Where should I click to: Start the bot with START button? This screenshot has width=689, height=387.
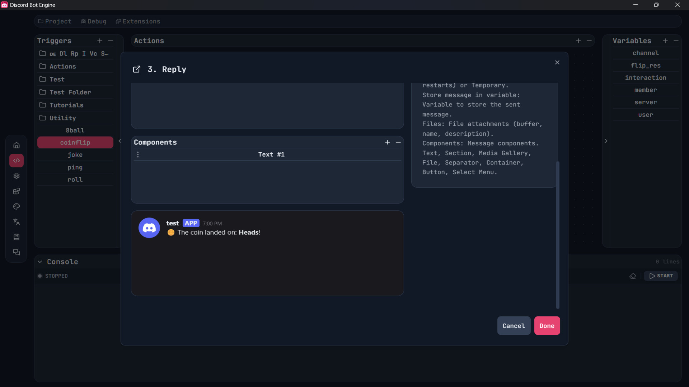pos(661,276)
